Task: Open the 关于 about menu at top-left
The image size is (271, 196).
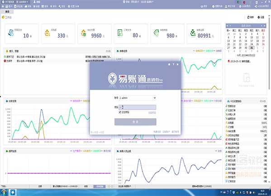Action: 8,2
